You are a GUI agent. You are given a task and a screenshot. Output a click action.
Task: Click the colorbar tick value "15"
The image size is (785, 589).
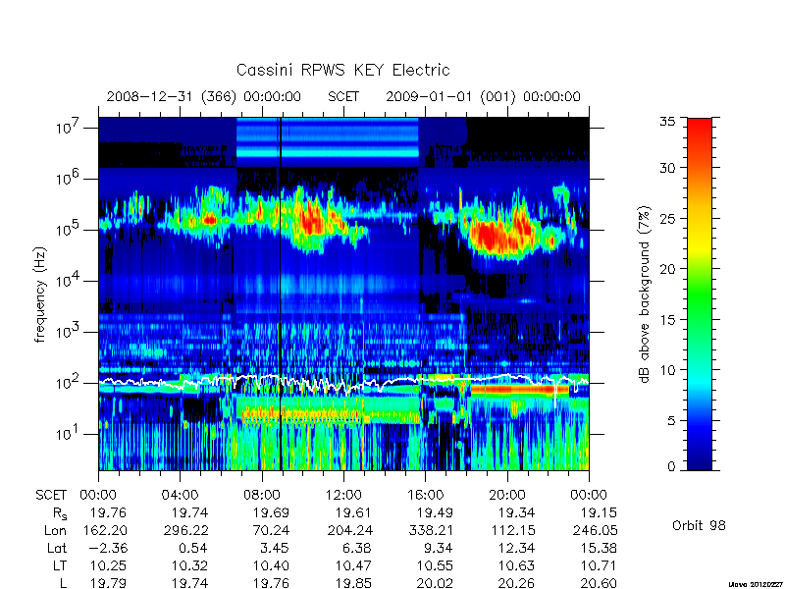(x=667, y=320)
